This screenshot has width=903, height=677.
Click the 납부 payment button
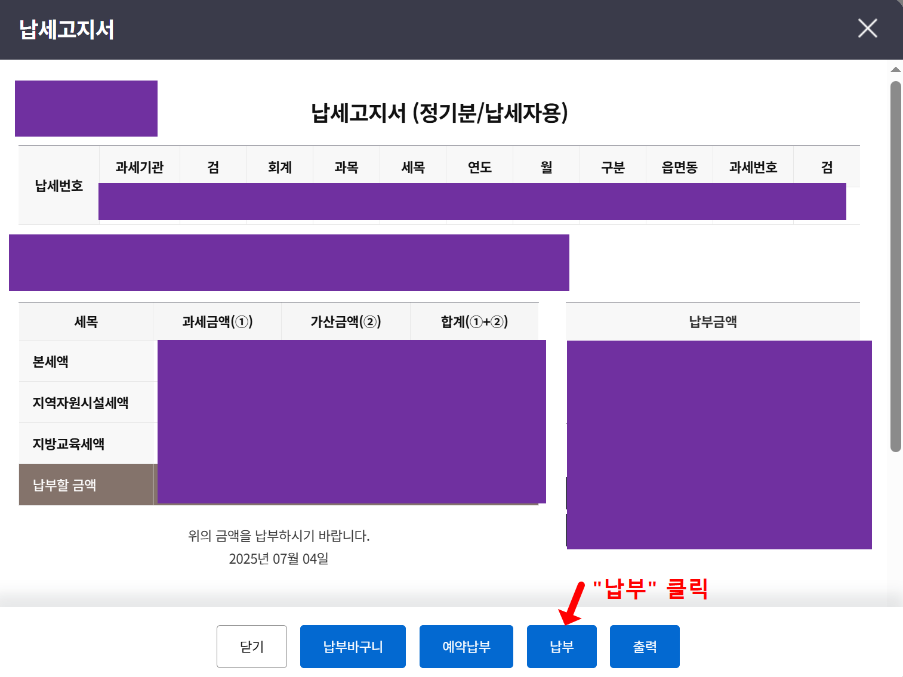point(561,646)
